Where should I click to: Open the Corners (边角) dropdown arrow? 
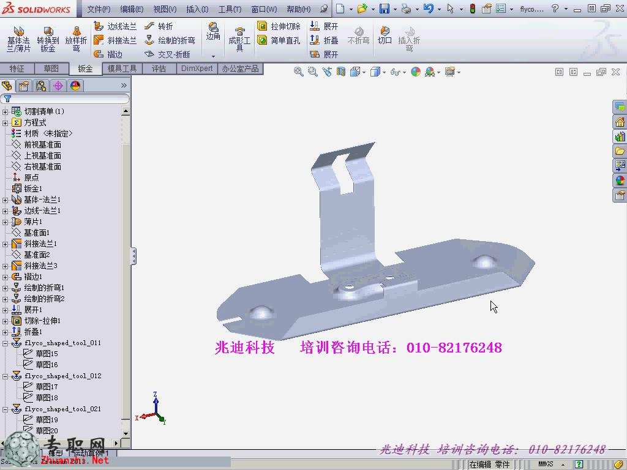point(213,56)
